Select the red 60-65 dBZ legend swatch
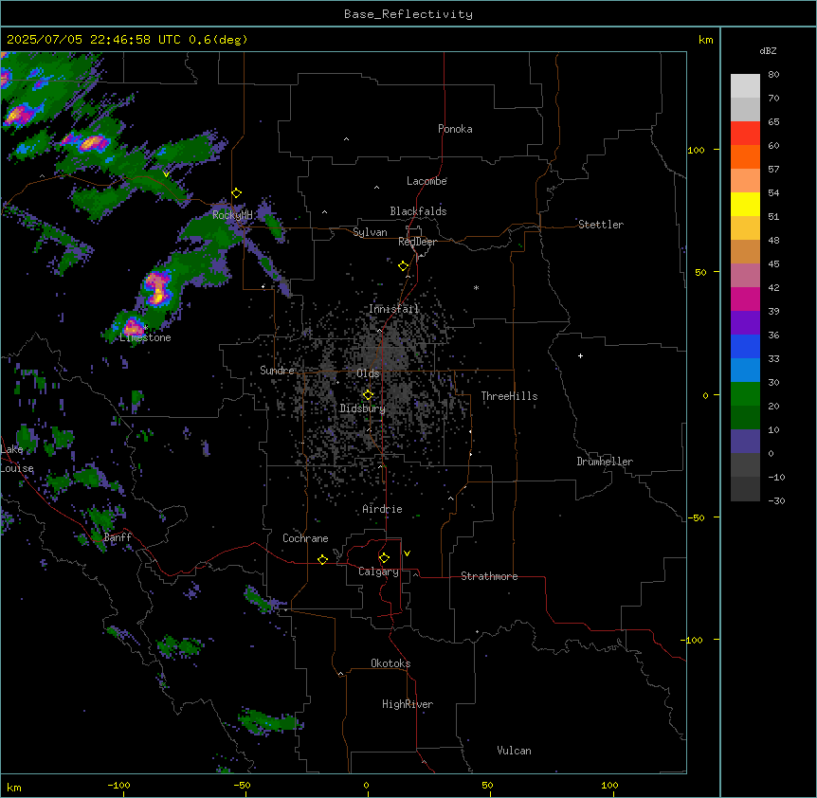817x798 pixels. pos(745,134)
